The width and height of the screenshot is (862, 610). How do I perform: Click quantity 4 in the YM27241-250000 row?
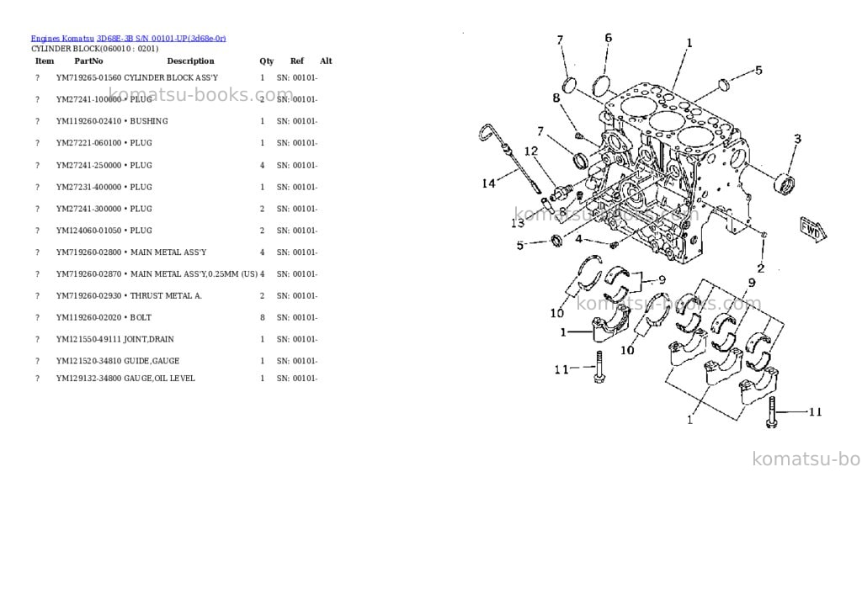pyautogui.click(x=263, y=166)
